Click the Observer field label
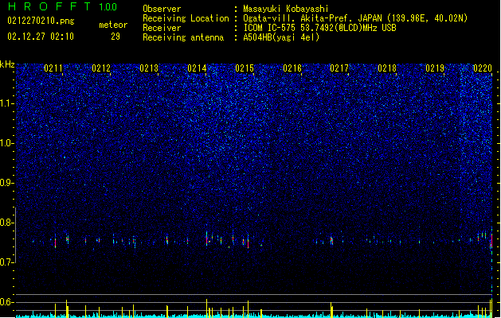501x318 pixels. 162,9
